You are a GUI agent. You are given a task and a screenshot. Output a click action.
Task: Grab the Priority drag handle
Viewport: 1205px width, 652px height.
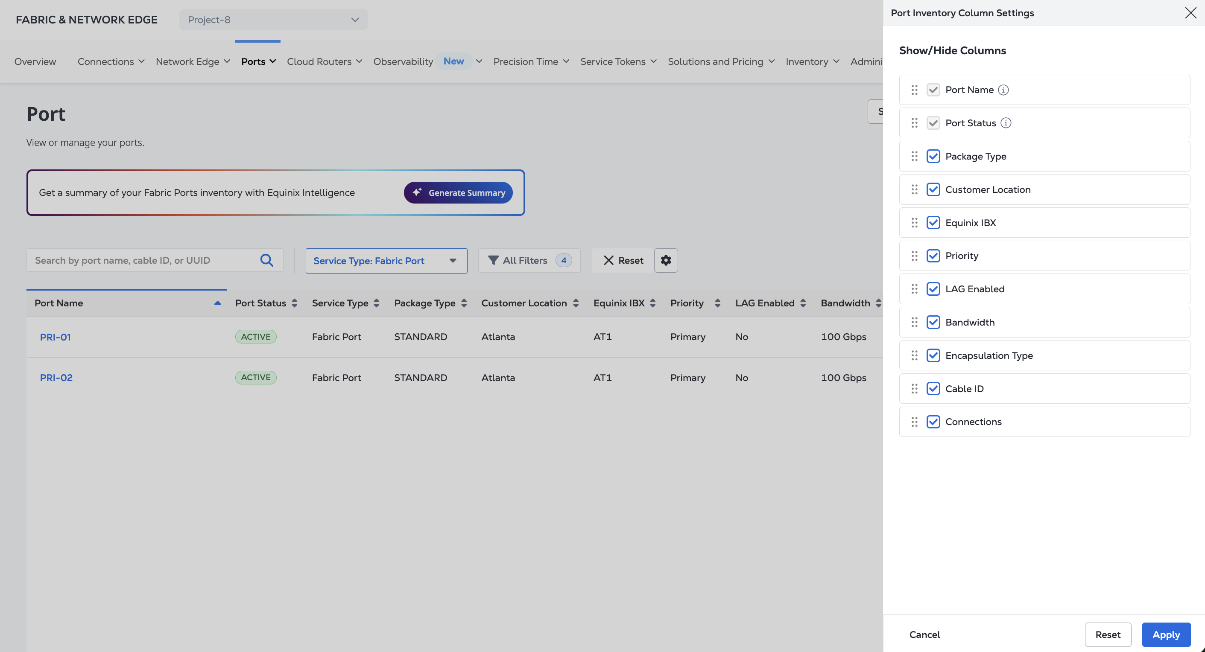915,256
